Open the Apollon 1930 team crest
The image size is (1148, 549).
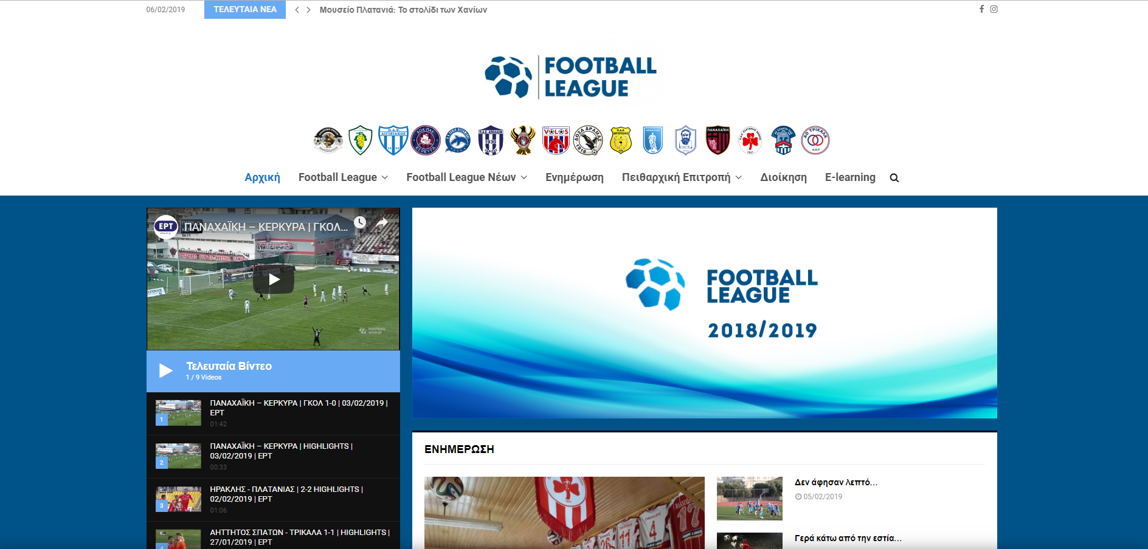[491, 140]
